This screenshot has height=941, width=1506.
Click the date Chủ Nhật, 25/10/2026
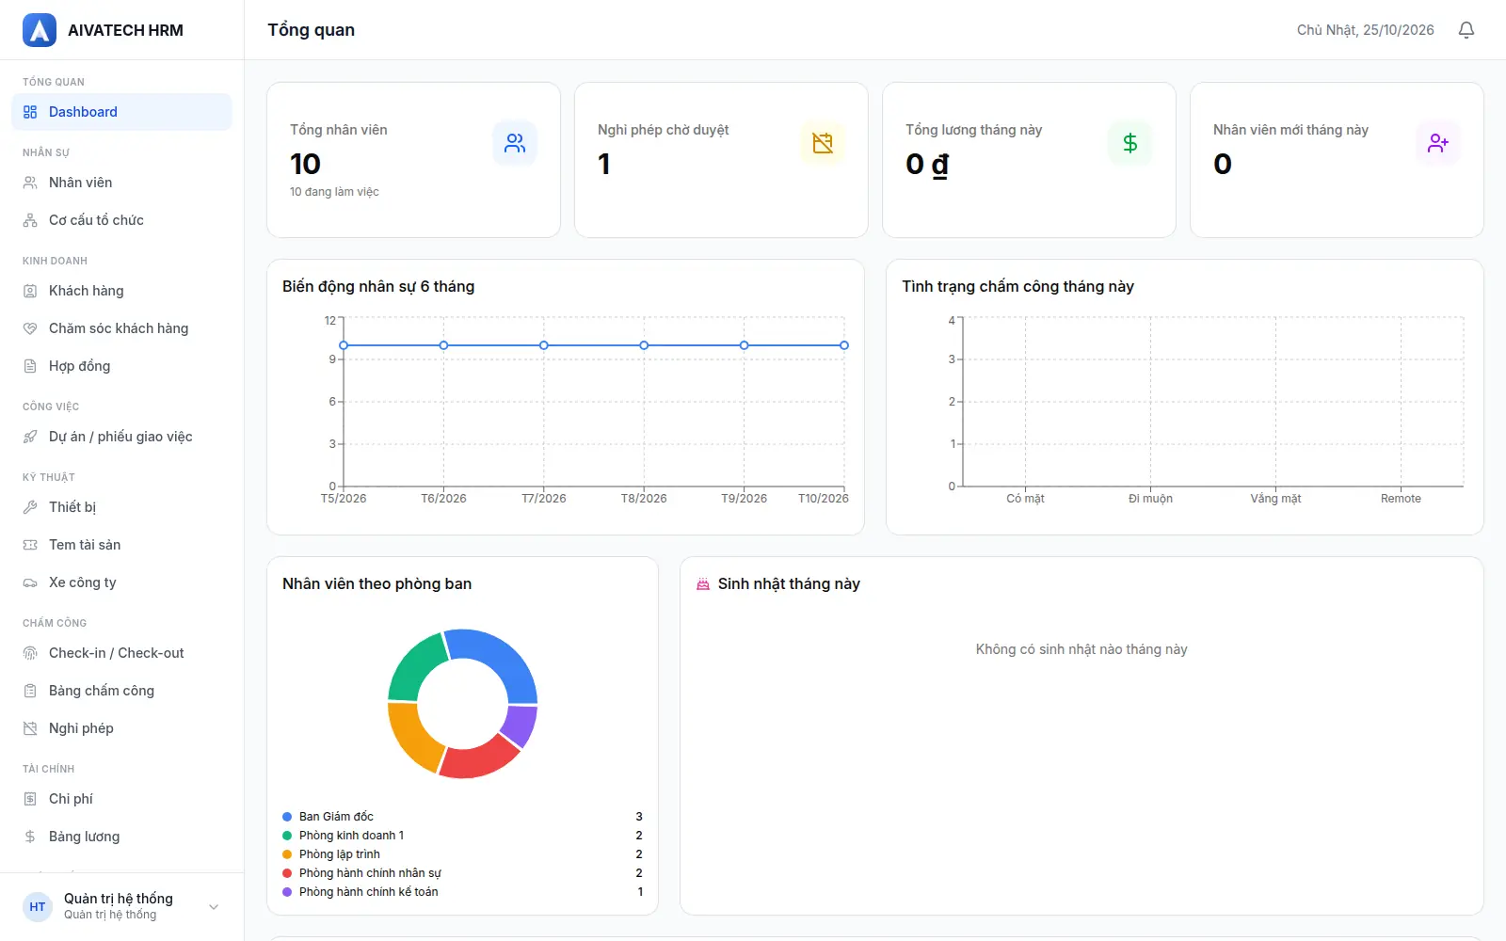click(x=1365, y=30)
